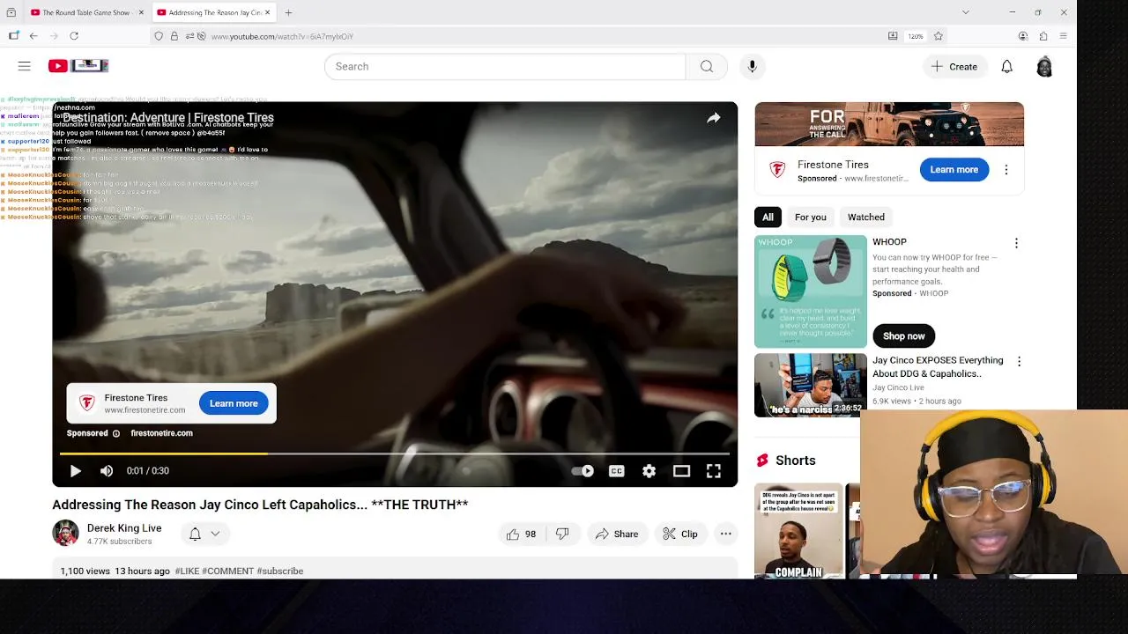
Task: Enter full screen mode
Action: (713, 471)
